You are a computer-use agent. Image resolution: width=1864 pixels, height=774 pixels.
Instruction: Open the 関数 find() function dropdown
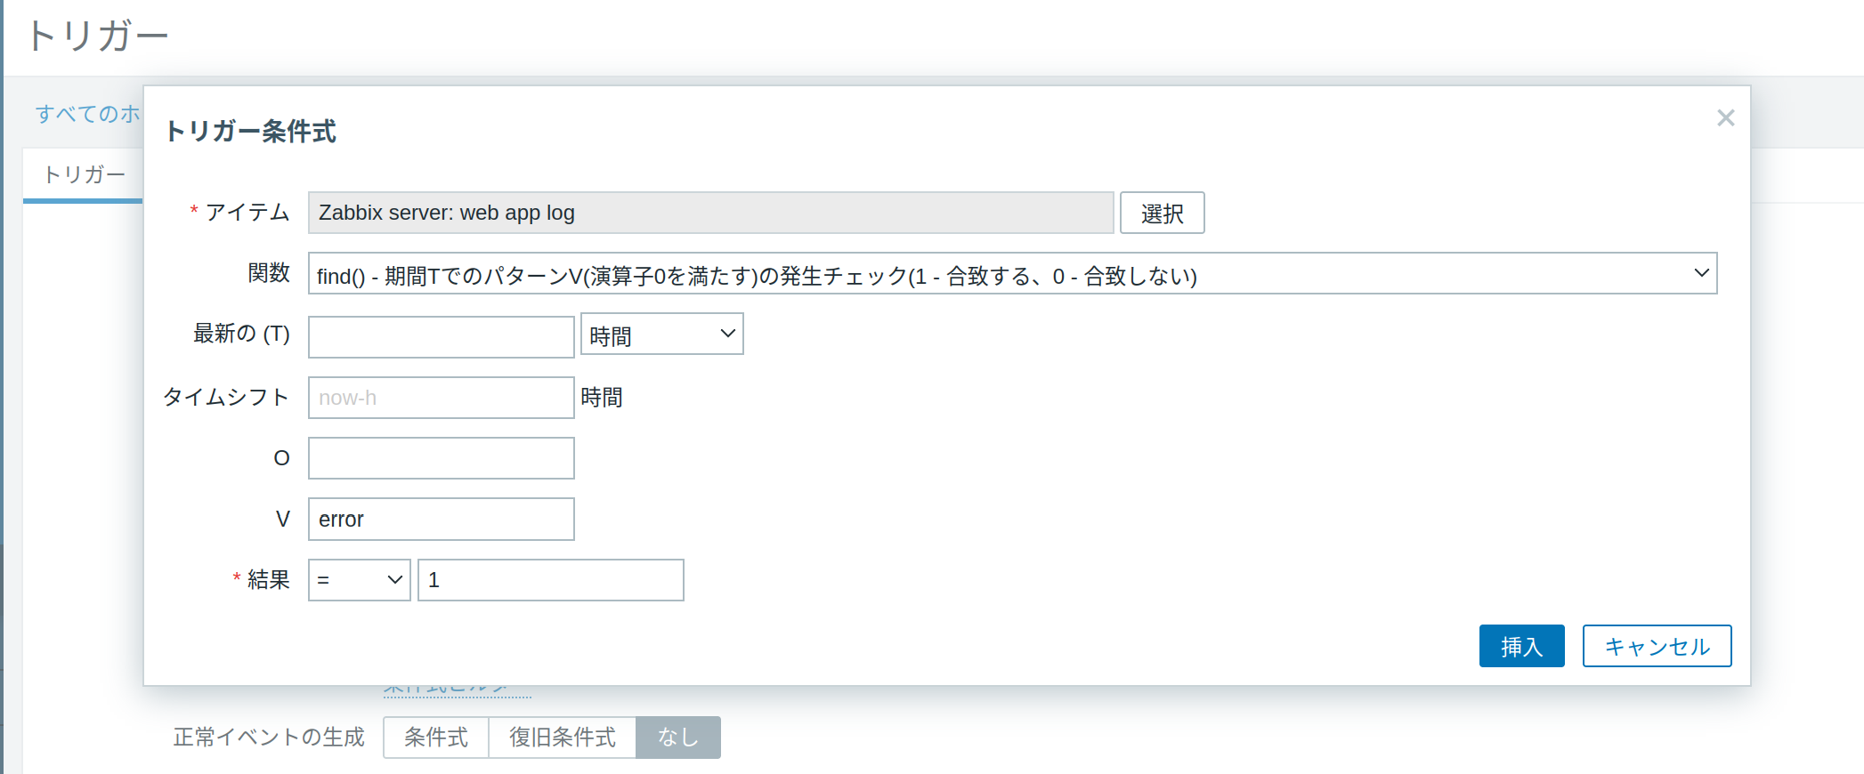[x=1011, y=274]
